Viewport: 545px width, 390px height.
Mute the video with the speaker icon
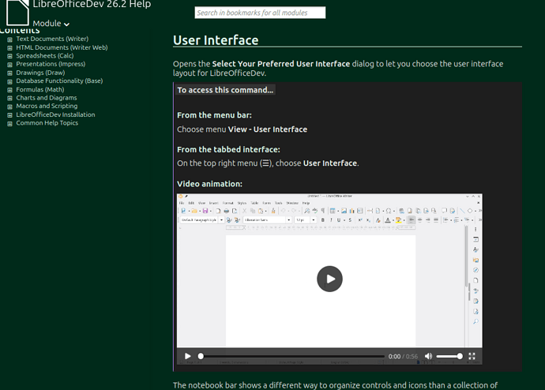(428, 356)
